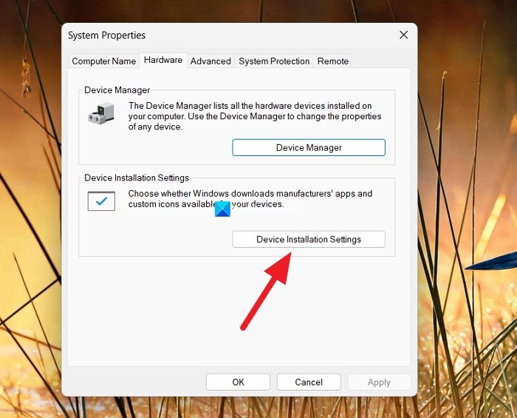This screenshot has width=517, height=418.
Task: Click the Device Installation Settings checkmark icon
Action: 101,200
